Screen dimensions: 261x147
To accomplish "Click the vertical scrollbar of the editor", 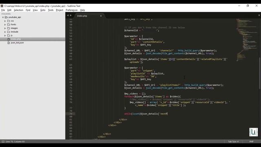I will click(259, 73).
